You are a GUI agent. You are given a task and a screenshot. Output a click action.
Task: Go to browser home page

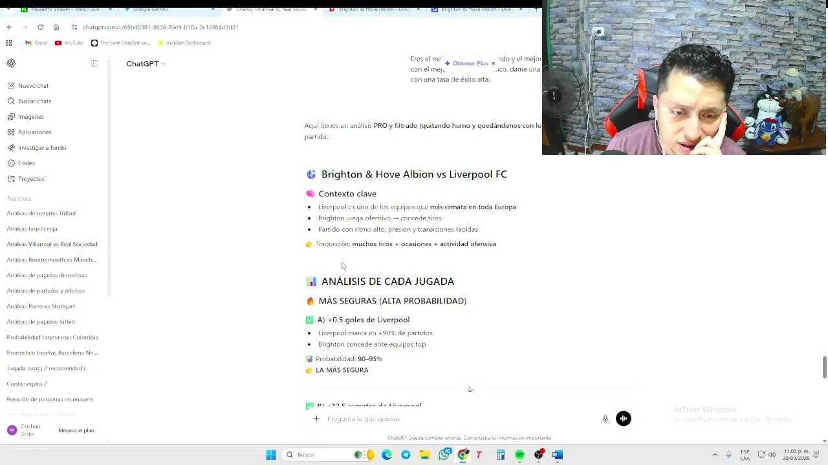click(56, 27)
